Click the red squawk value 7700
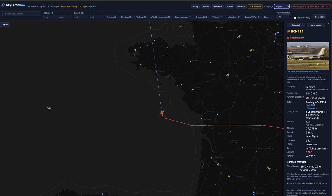Viewport: 332px width, 196px height. tap(309, 152)
